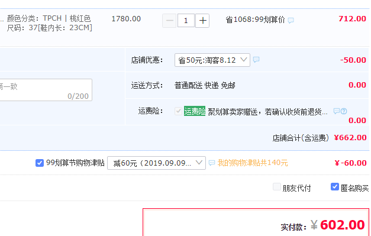Enable the 朋友代付 checkbox

click(276, 187)
